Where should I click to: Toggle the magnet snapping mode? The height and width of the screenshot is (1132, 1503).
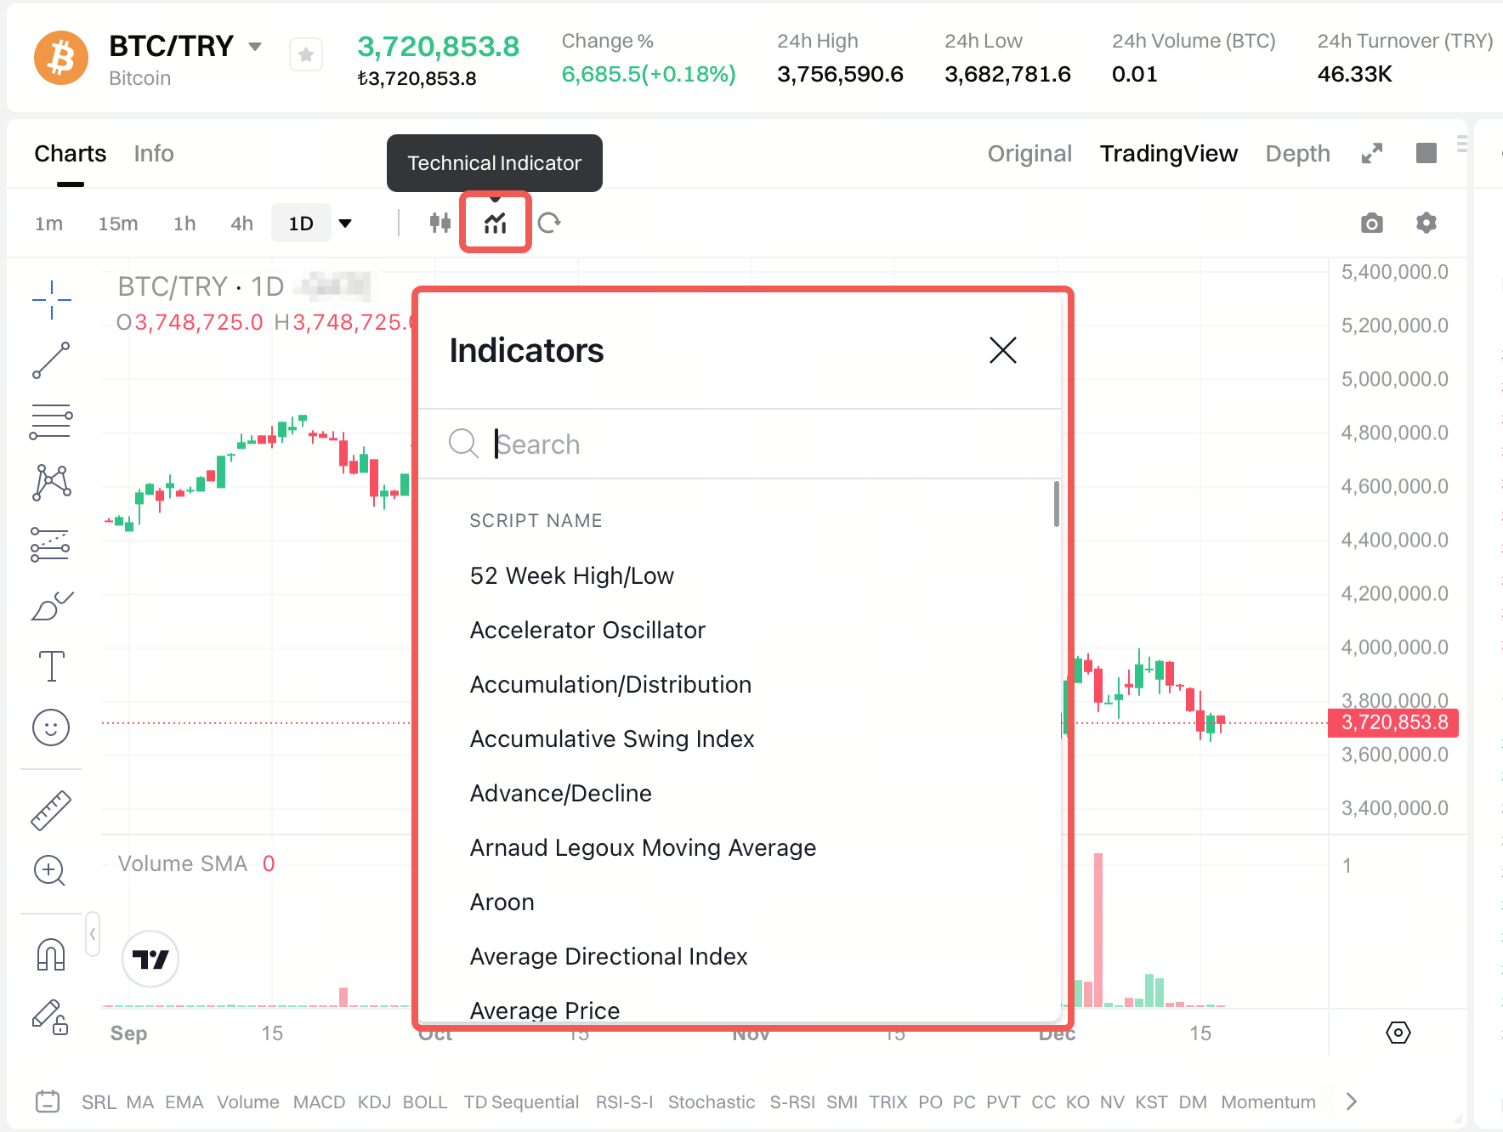click(x=51, y=954)
